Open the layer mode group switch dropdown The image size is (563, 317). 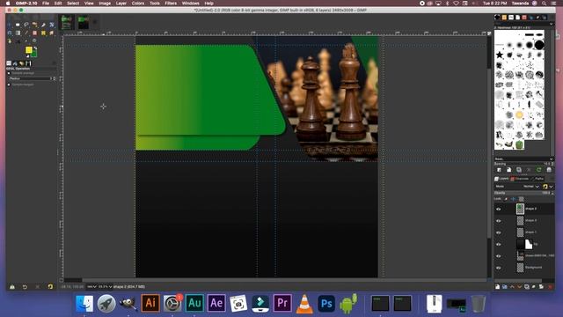click(548, 186)
